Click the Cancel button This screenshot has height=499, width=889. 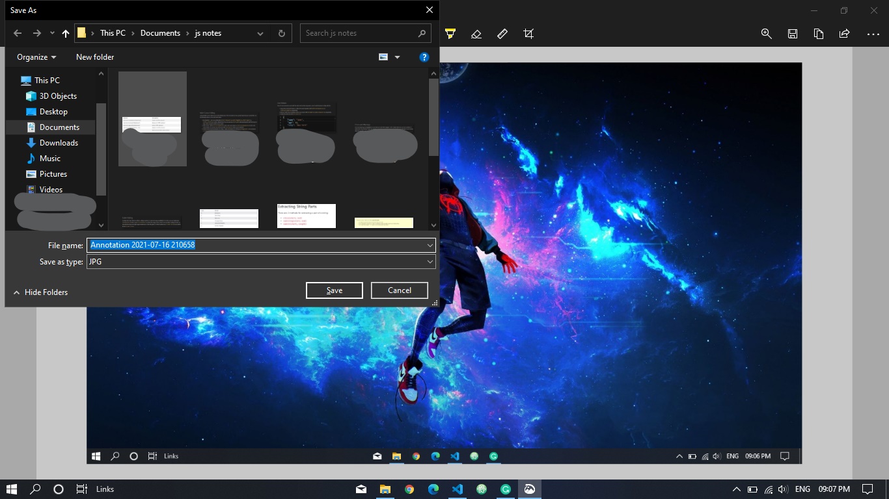pos(400,290)
